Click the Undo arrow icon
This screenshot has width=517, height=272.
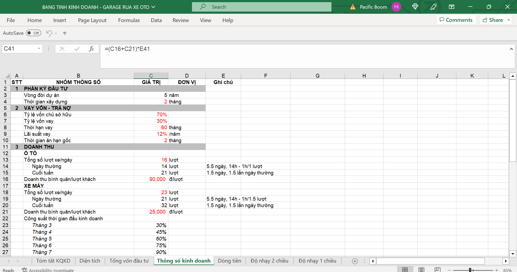pos(49,33)
